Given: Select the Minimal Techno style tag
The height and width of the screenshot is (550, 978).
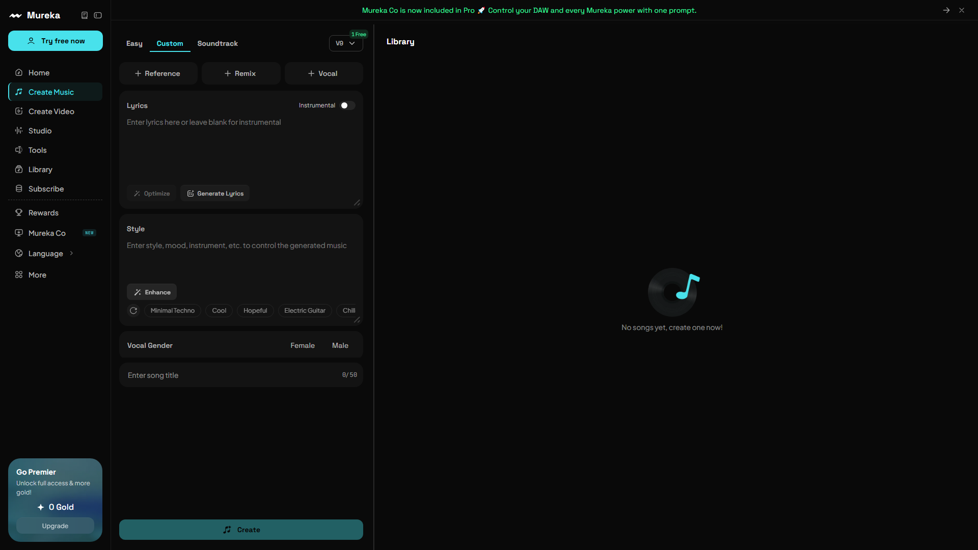Looking at the screenshot, I should pyautogui.click(x=173, y=311).
